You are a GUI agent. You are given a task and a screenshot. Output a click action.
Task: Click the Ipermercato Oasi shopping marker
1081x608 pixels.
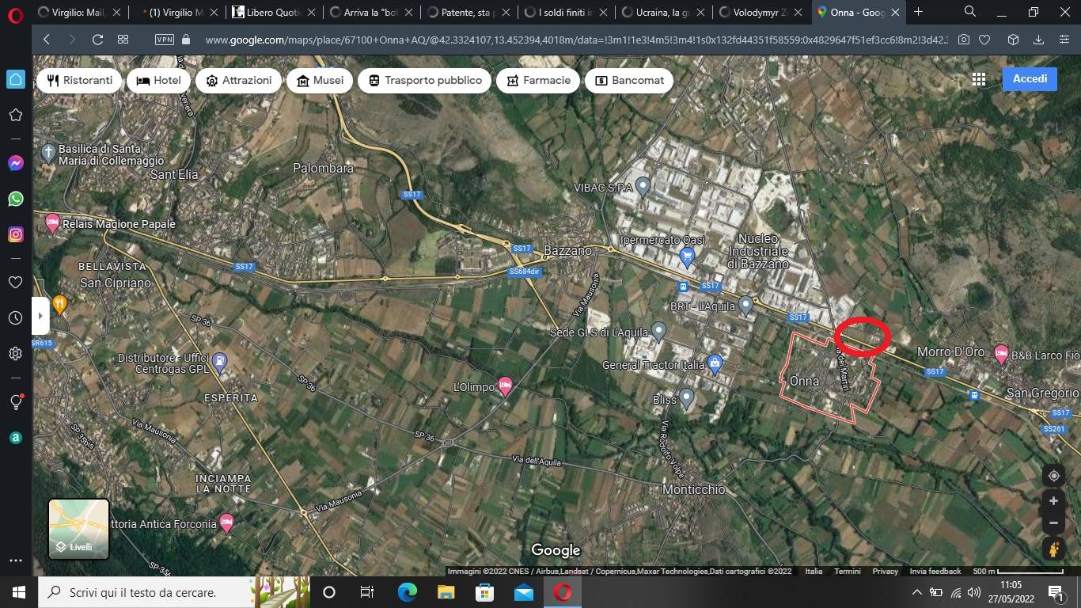(x=687, y=256)
